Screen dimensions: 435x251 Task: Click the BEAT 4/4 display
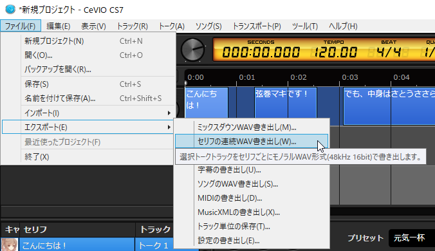coord(389,52)
